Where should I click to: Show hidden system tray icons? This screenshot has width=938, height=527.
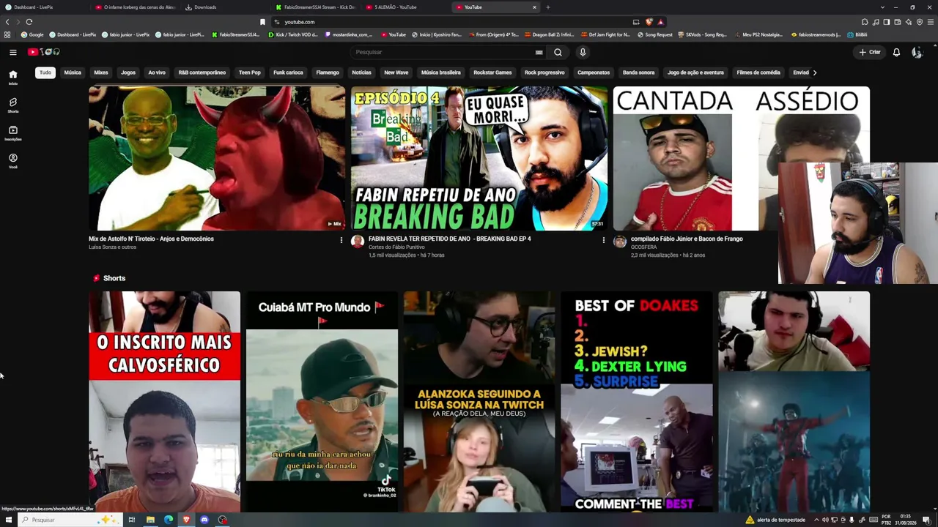(816, 520)
